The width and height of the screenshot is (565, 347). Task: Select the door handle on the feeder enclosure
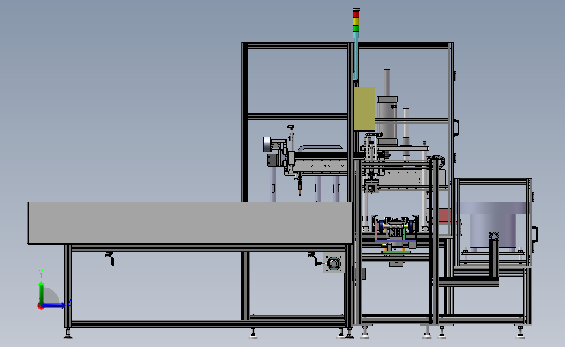(535, 234)
